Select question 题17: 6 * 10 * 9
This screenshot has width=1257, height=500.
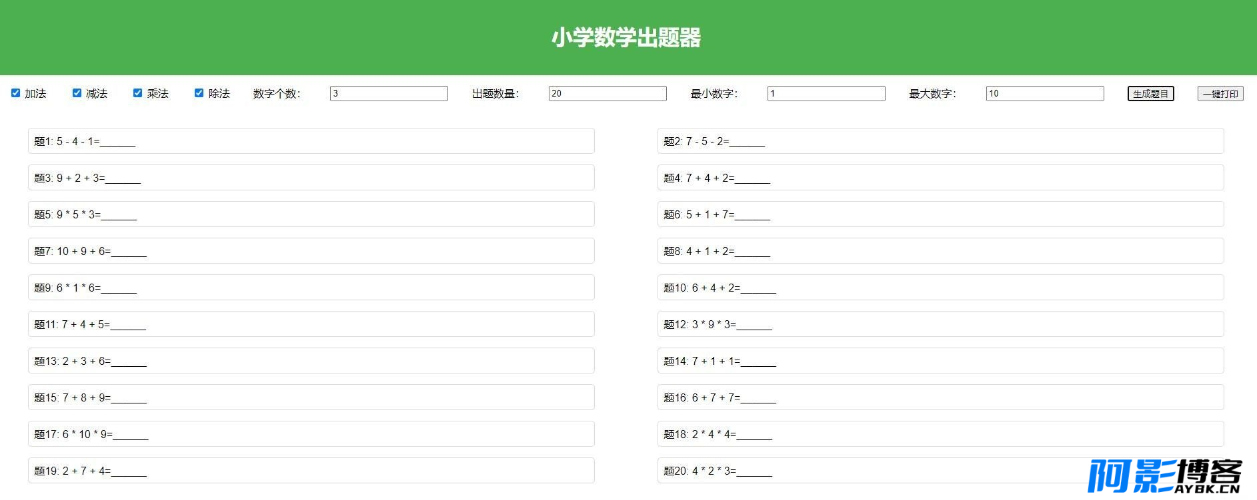click(x=311, y=434)
